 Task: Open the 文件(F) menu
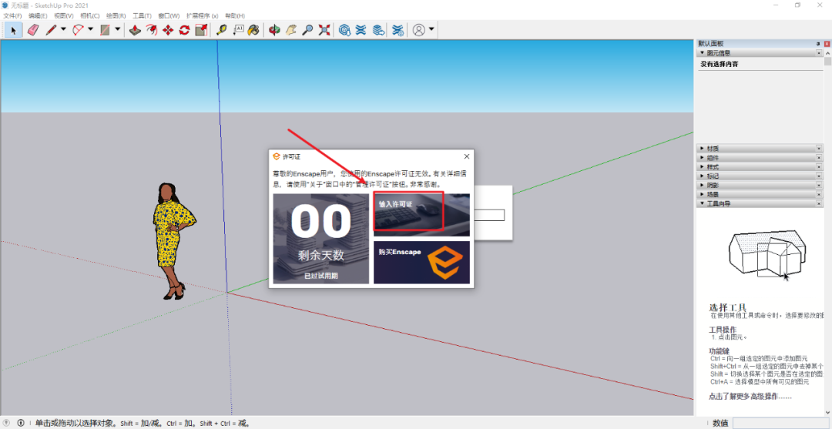click(12, 15)
